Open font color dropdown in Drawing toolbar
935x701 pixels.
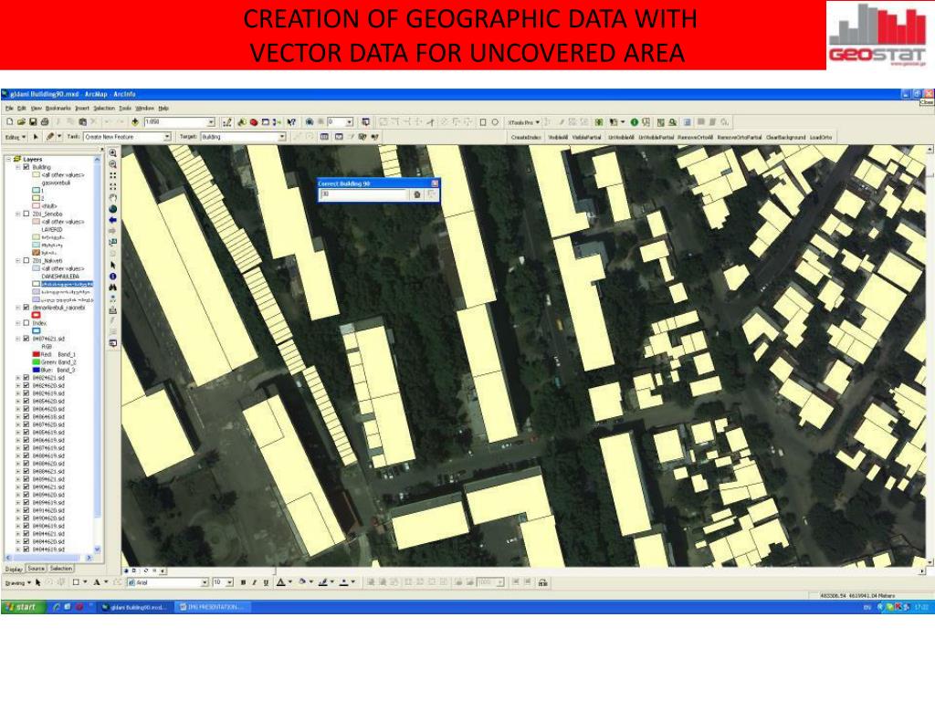point(290,582)
